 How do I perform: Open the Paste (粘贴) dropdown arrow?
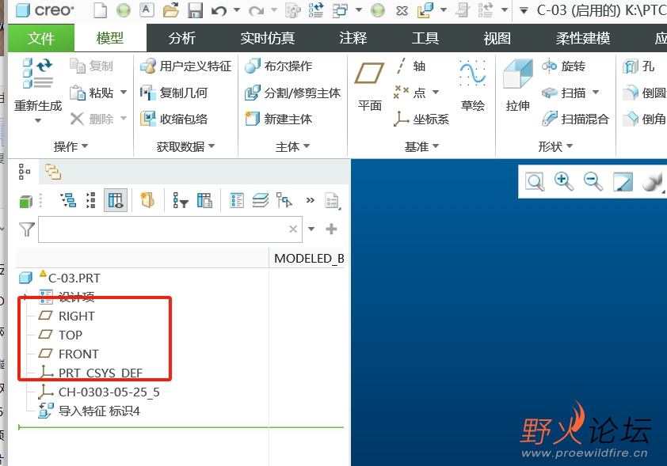click(x=124, y=93)
